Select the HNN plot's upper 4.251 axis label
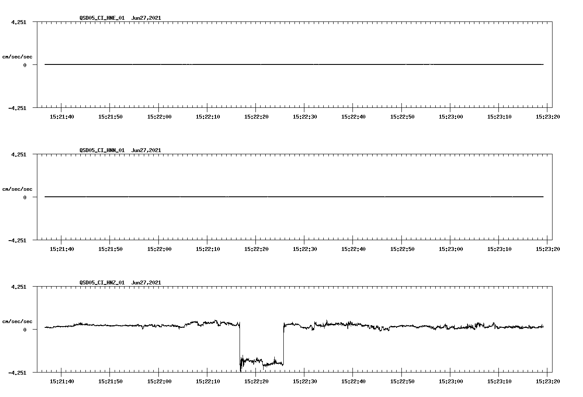Screen dimensions: 583x397 (x=19, y=154)
